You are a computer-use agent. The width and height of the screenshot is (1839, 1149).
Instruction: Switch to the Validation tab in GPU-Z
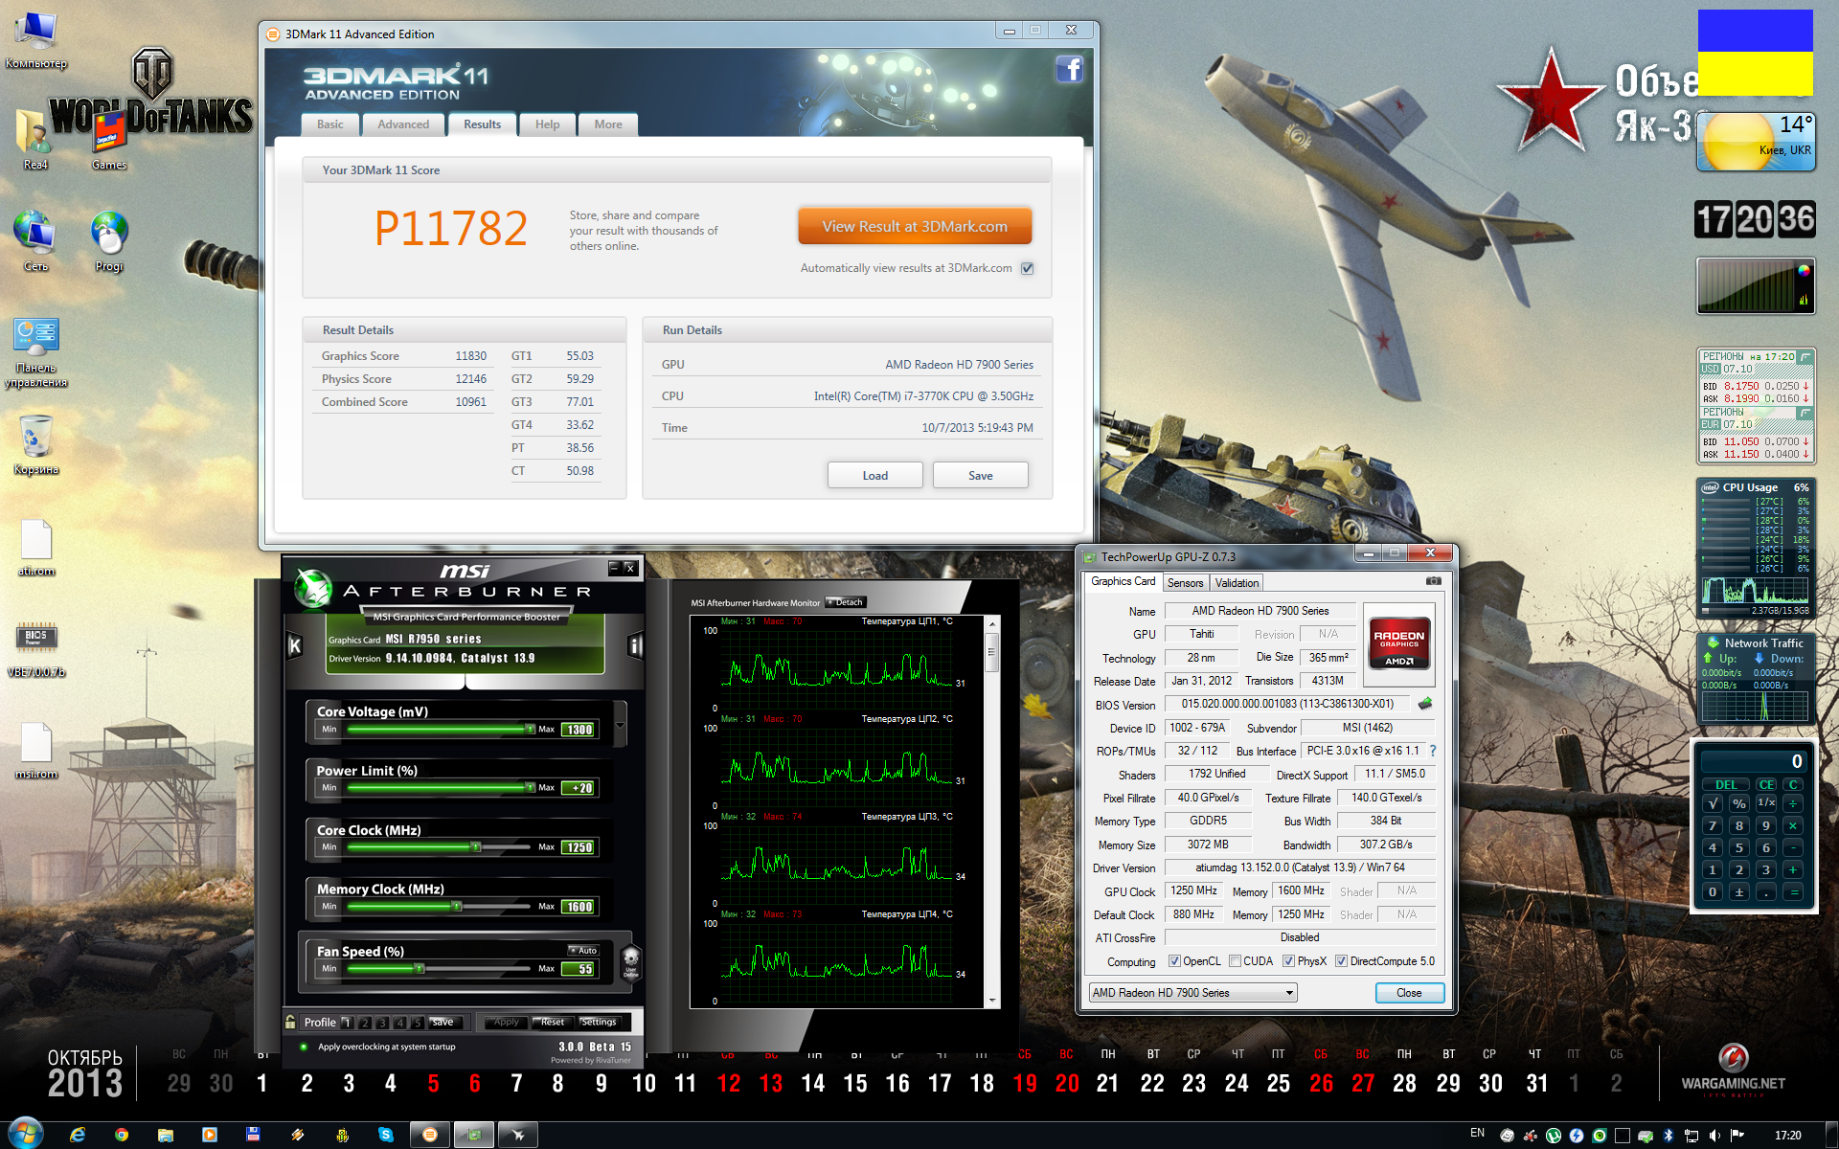click(x=1237, y=582)
